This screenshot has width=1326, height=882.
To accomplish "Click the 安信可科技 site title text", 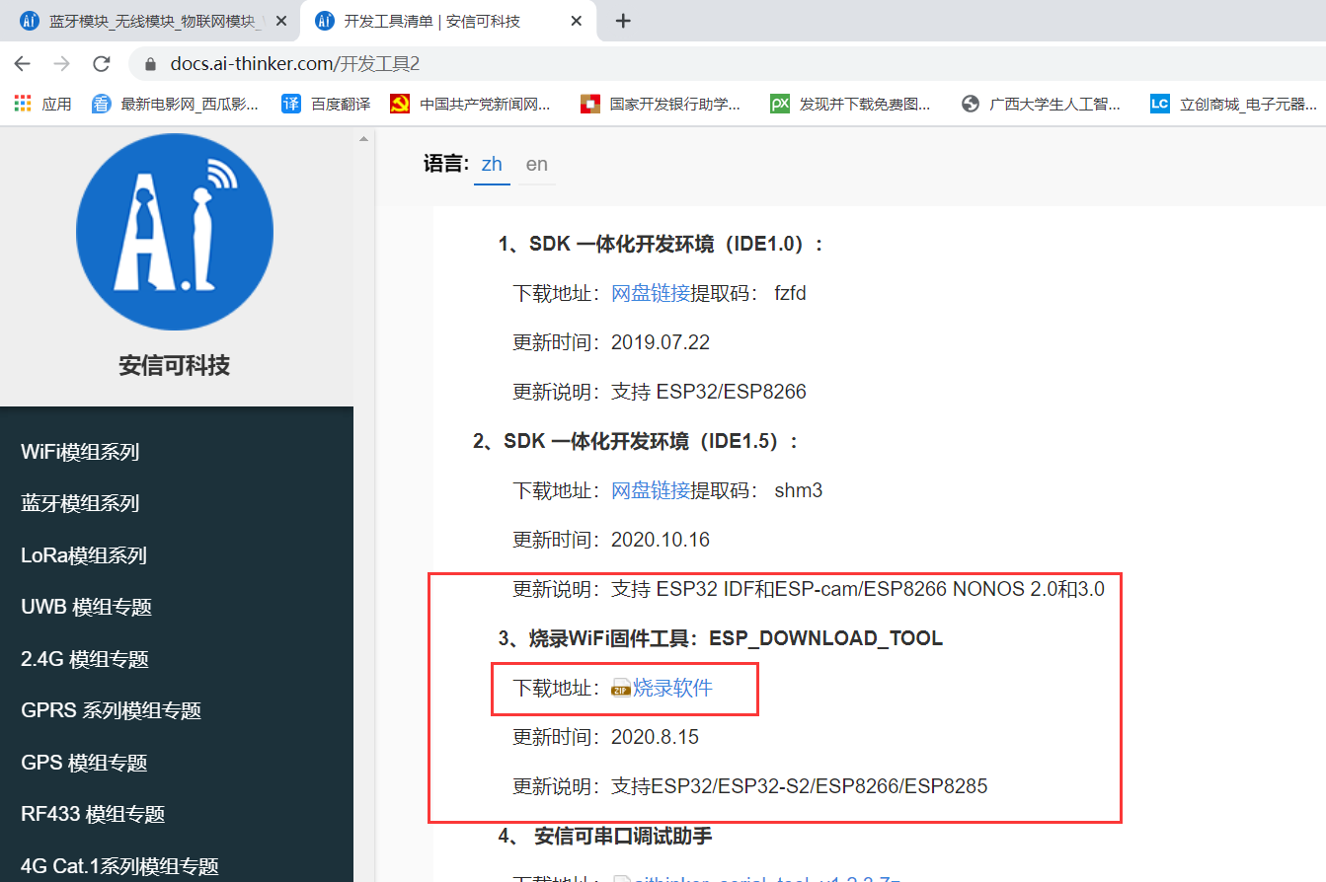I will click(175, 366).
